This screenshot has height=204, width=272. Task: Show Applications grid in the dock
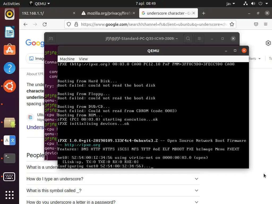pos(9,195)
